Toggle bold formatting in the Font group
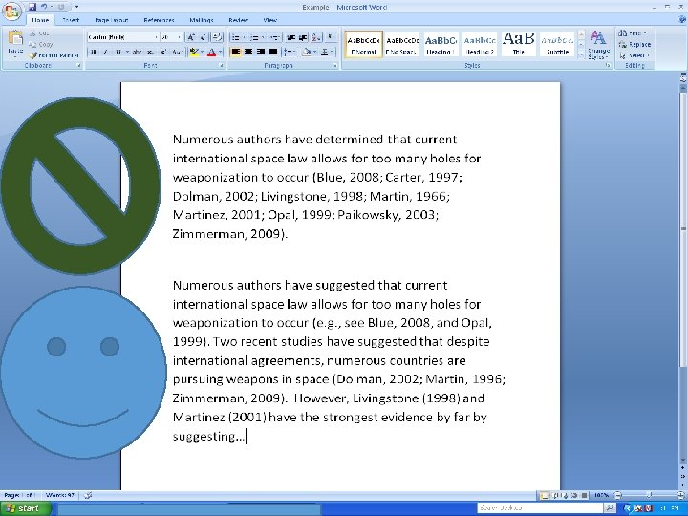Viewport: 688px width, 516px height. [x=93, y=53]
